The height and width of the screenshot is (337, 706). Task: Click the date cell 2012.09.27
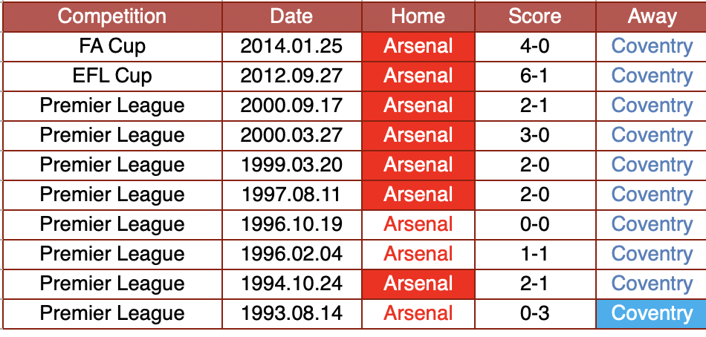292,76
